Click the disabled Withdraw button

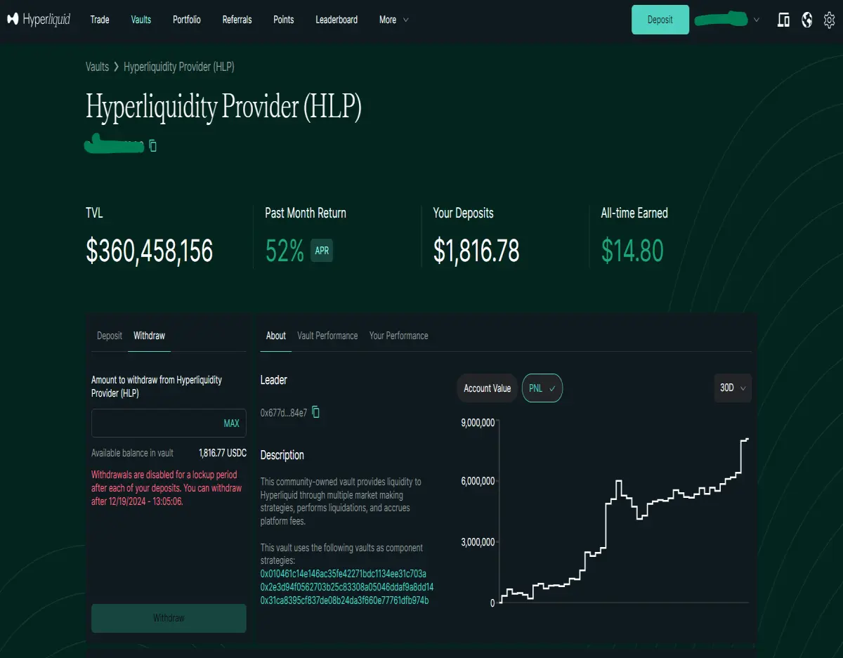(169, 618)
